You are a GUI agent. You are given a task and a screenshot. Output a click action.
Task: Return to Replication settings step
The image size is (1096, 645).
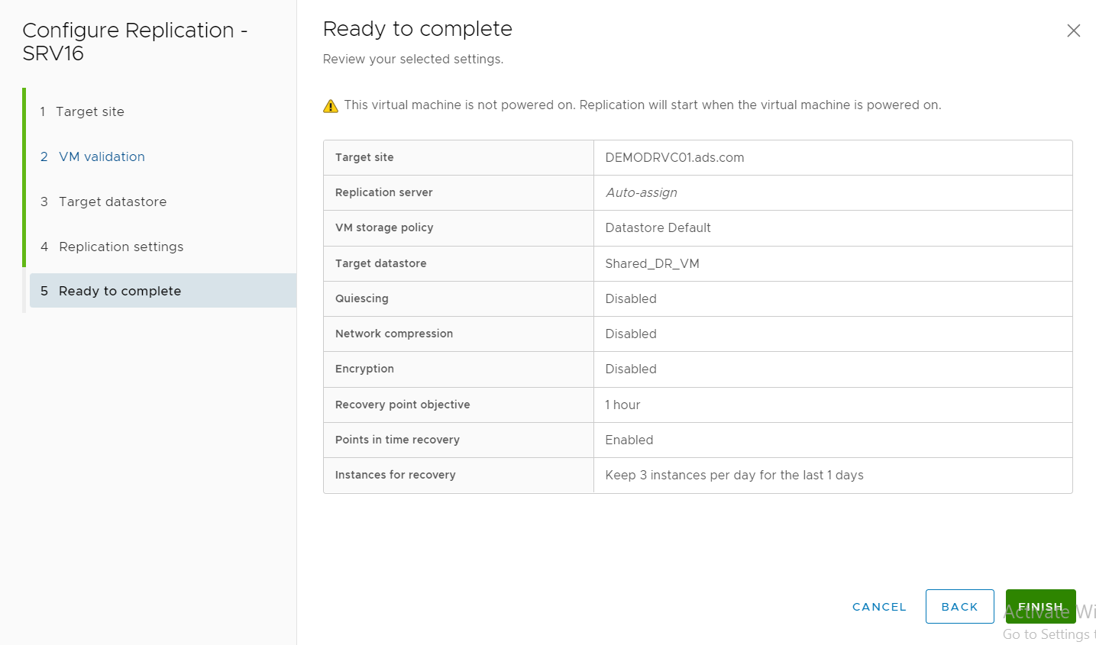[x=121, y=247]
